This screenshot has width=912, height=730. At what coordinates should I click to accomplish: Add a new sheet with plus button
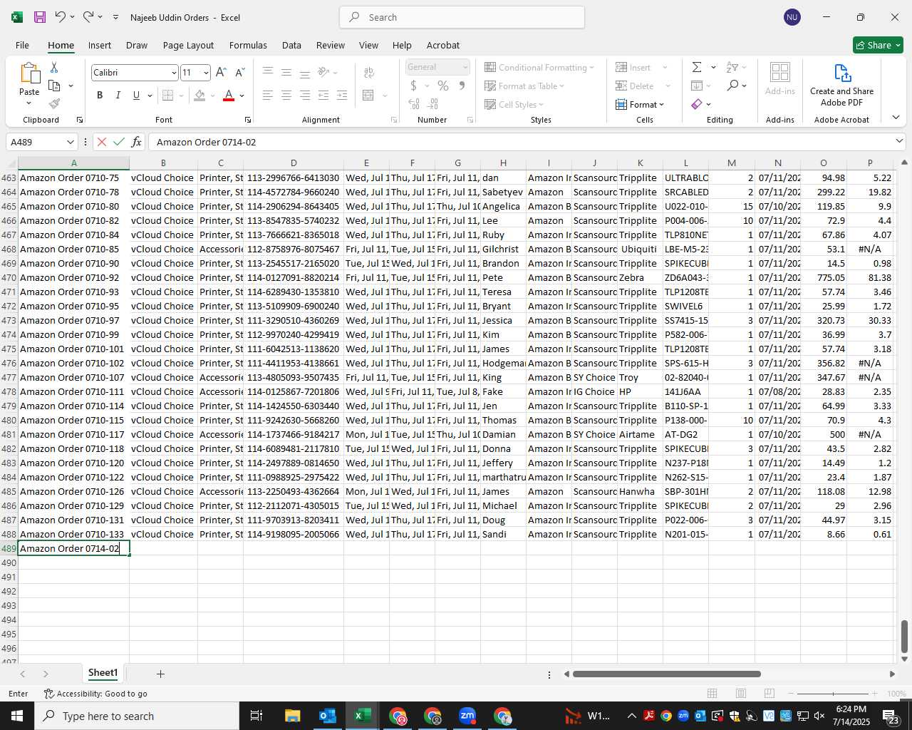(x=160, y=674)
